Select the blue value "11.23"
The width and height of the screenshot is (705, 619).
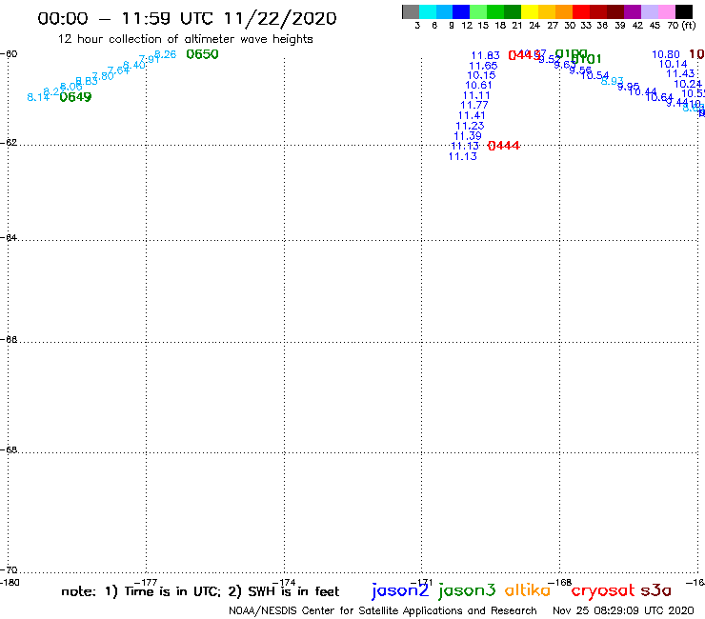(x=470, y=127)
